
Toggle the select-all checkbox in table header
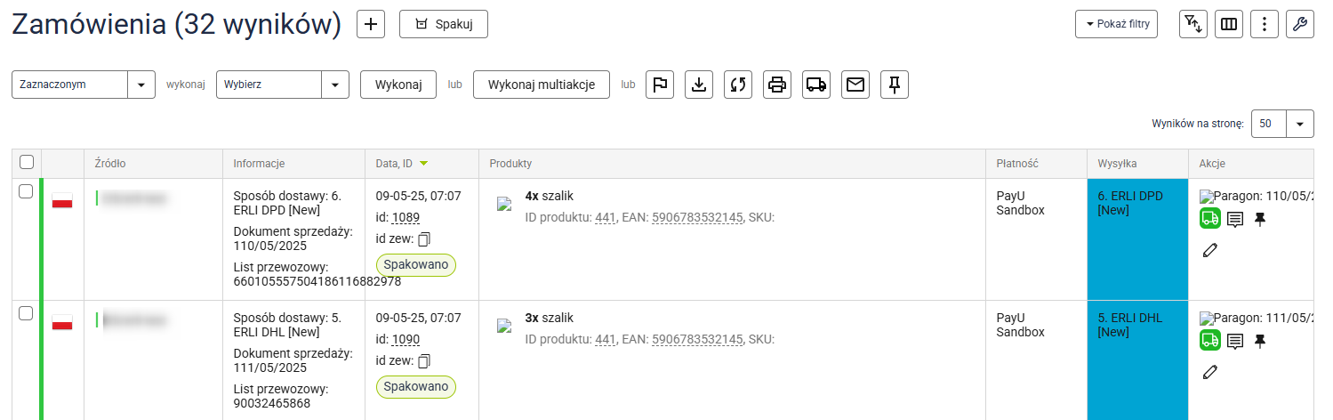(x=27, y=163)
